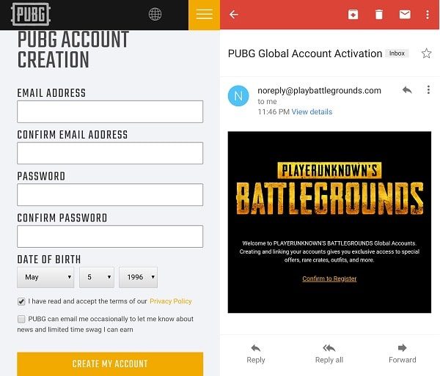Toggle accept terms checkbox
This screenshot has width=440, height=376.
click(21, 301)
